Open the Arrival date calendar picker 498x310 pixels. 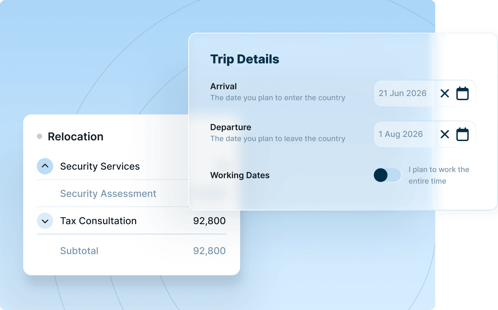coord(463,93)
